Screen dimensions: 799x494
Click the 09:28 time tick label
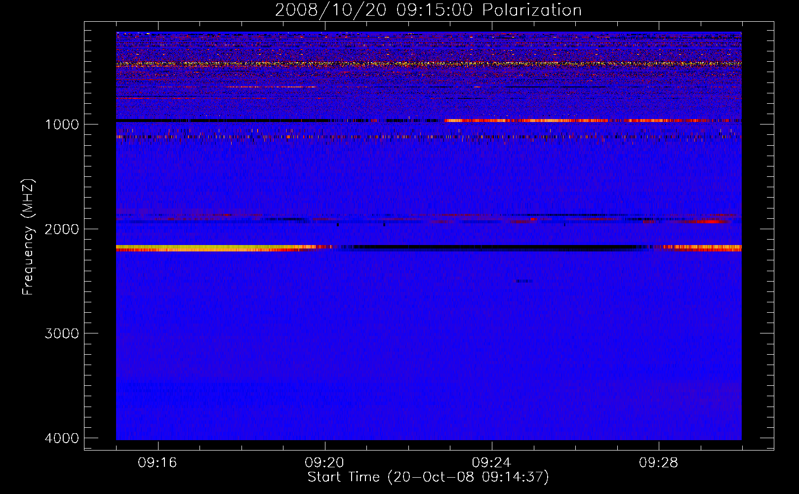coord(659,463)
